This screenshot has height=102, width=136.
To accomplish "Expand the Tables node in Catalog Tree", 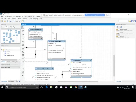I will pyautogui.click(x=3, y=52).
